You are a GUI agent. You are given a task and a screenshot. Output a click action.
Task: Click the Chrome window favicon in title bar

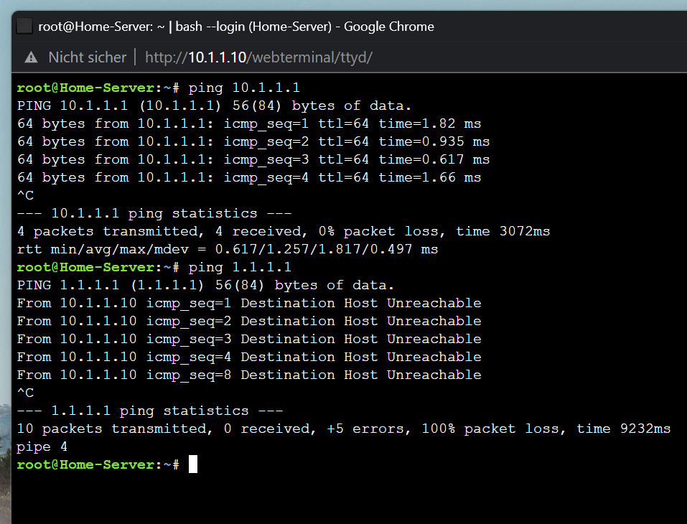point(24,27)
